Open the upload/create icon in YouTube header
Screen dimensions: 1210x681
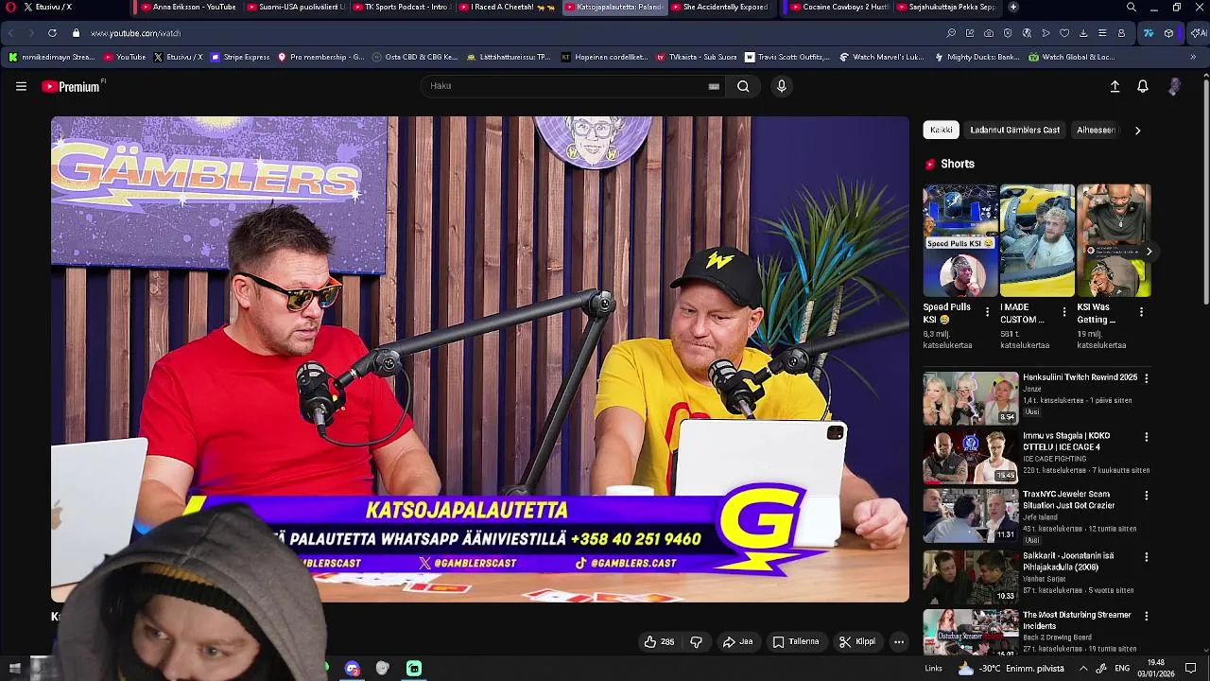click(1115, 86)
